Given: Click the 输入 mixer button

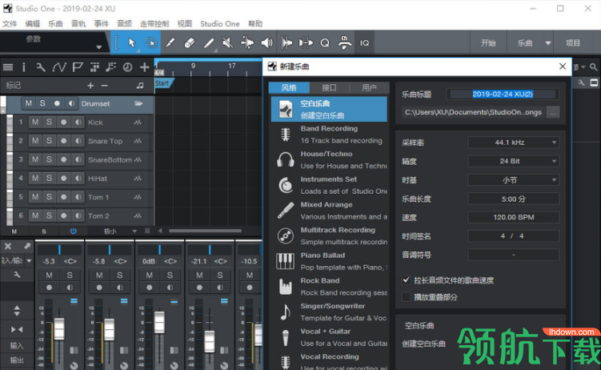Looking at the screenshot, I should [x=17, y=345].
